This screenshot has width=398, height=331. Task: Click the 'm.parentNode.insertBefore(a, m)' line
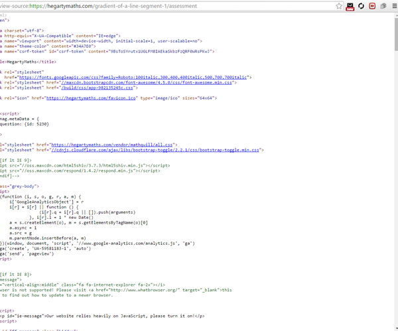pos(48,238)
